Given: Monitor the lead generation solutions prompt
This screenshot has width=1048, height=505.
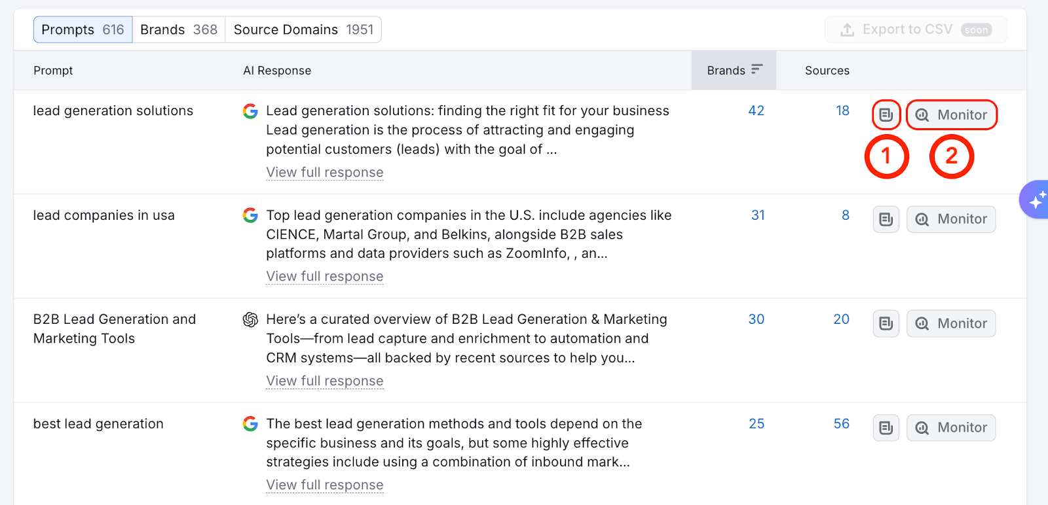Looking at the screenshot, I should tap(951, 115).
